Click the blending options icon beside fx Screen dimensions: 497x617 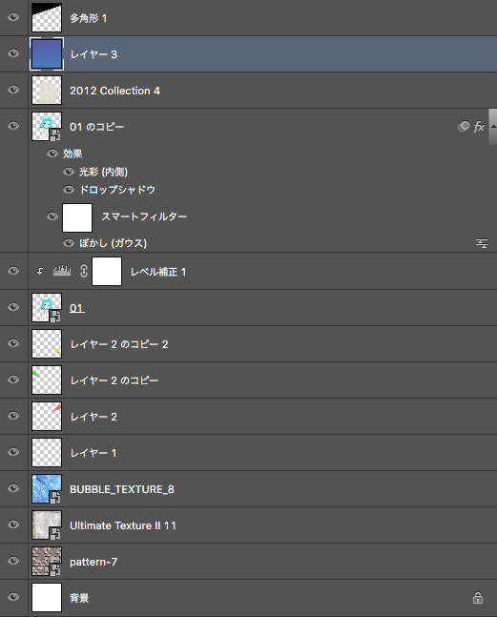tap(464, 126)
